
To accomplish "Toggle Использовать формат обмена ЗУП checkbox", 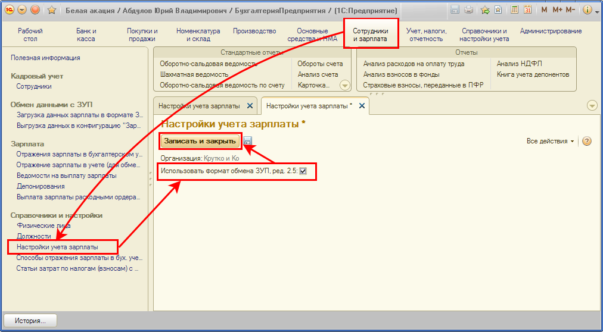I will pos(303,172).
